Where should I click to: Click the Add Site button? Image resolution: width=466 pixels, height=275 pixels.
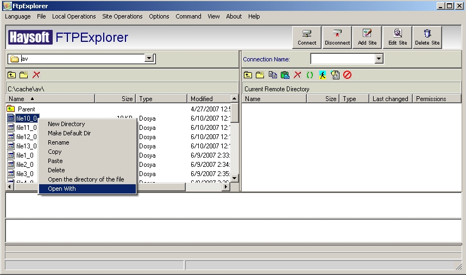pyautogui.click(x=367, y=37)
